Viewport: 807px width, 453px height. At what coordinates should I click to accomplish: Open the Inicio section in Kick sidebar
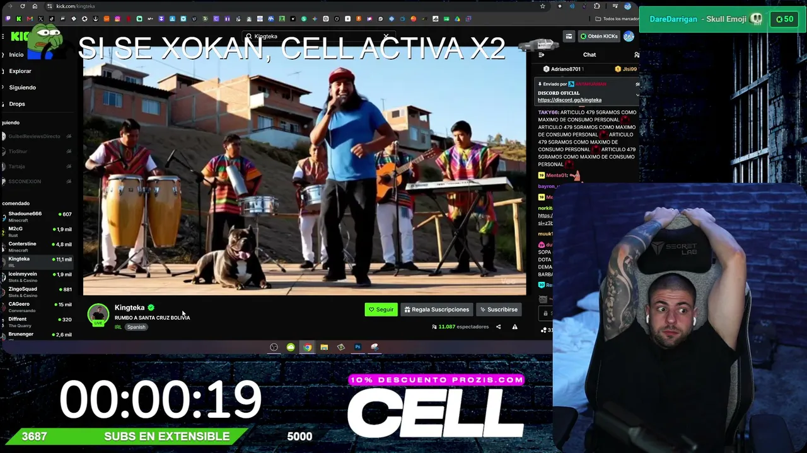(16, 55)
